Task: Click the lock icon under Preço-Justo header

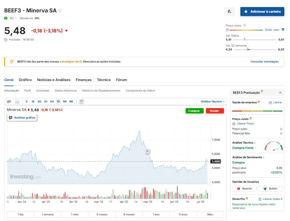Action: pyautogui.click(x=227, y=30)
